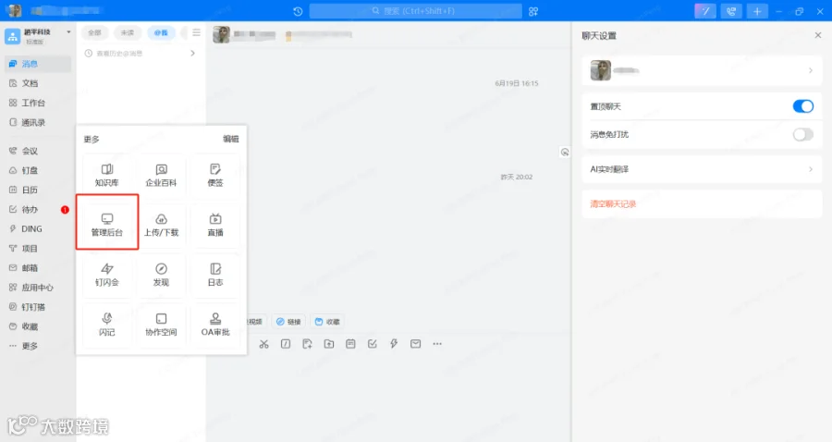Open 钉钉搭 from the sidebar
This screenshot has height=442, width=832.
click(x=38, y=307)
